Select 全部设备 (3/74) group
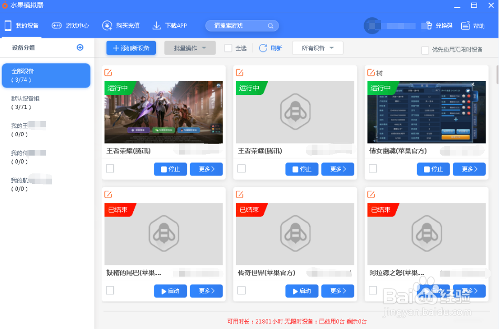The width and height of the screenshot is (499, 329). coord(46,75)
